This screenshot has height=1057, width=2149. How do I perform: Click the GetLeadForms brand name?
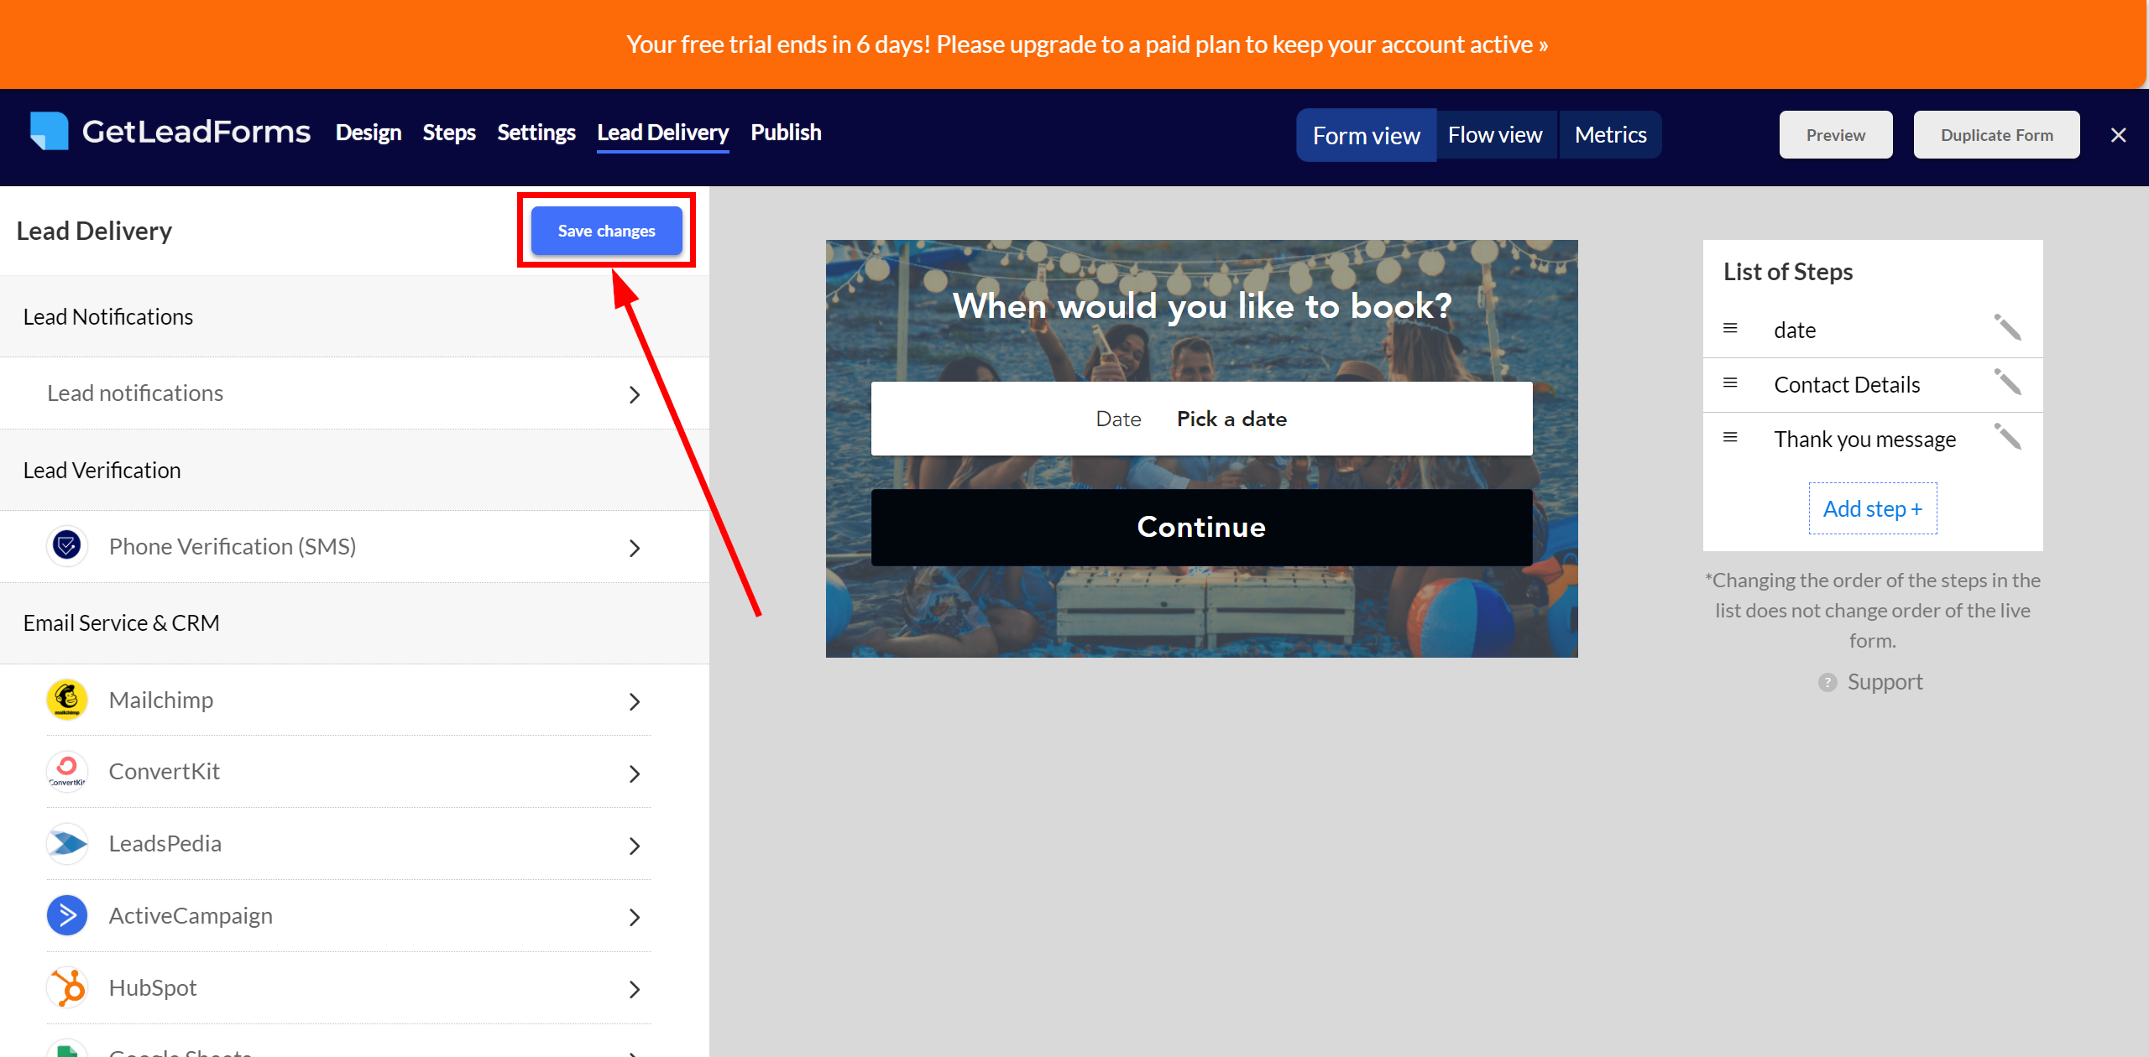[196, 132]
